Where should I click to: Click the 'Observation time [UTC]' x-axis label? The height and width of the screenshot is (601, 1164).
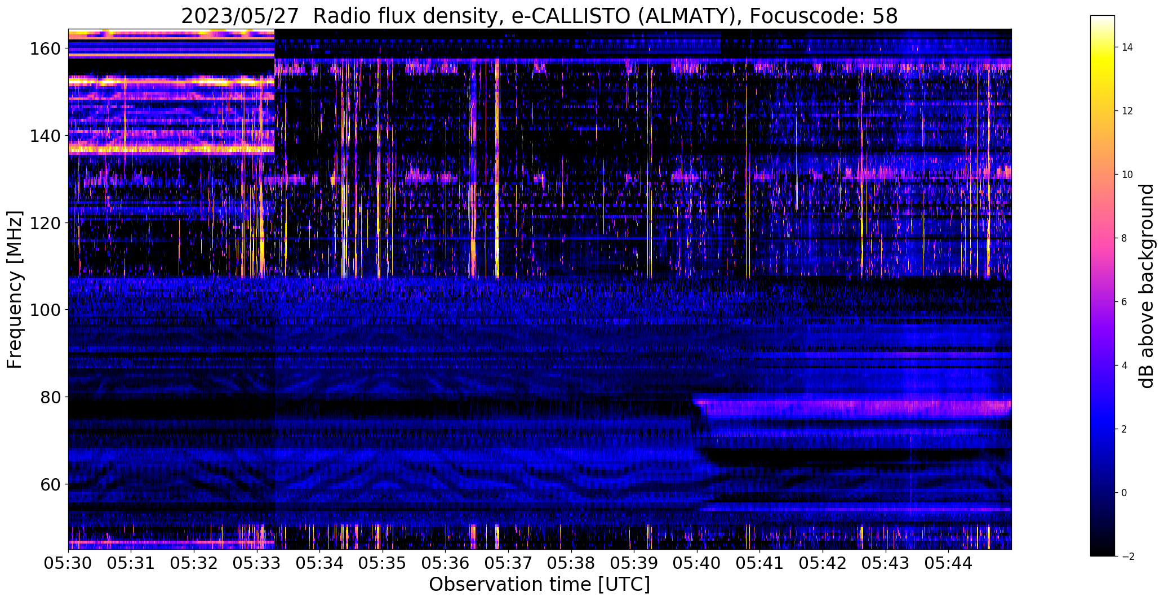(539, 584)
